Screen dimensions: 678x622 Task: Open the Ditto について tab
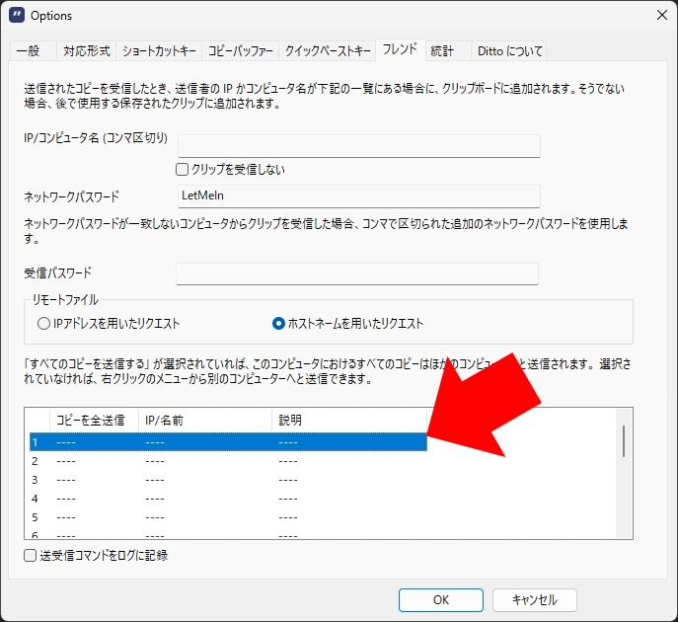tap(508, 51)
